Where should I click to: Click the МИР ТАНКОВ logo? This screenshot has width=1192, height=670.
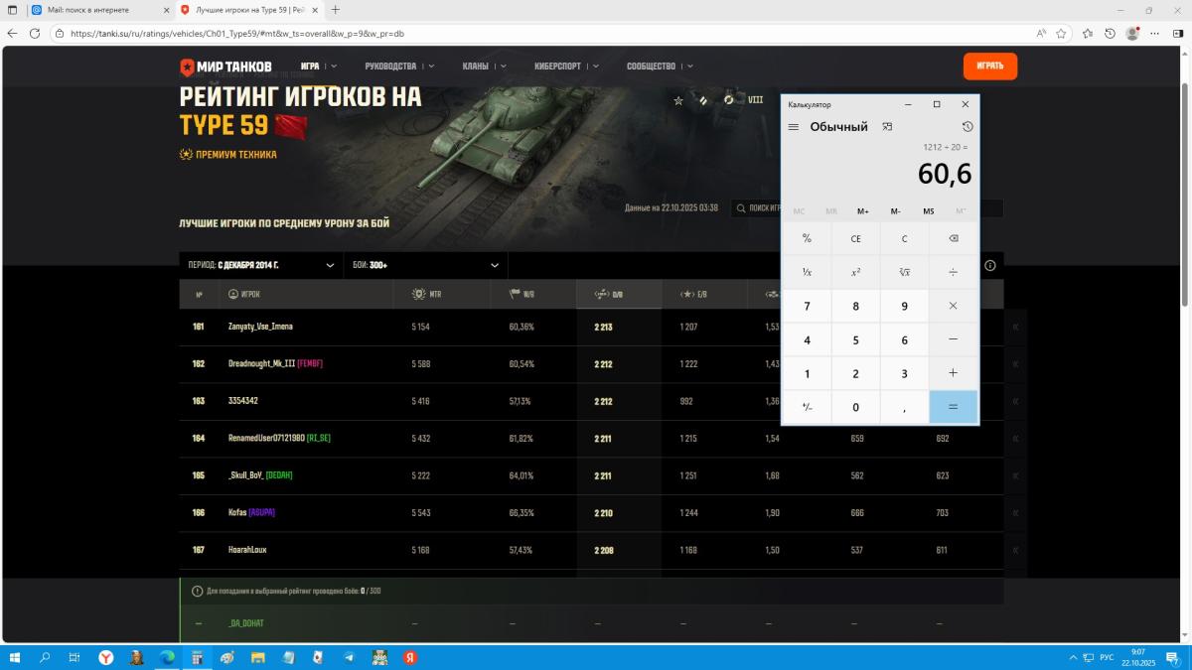coord(225,67)
